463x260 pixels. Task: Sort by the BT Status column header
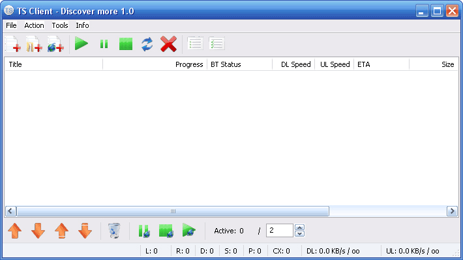pyautogui.click(x=239, y=64)
